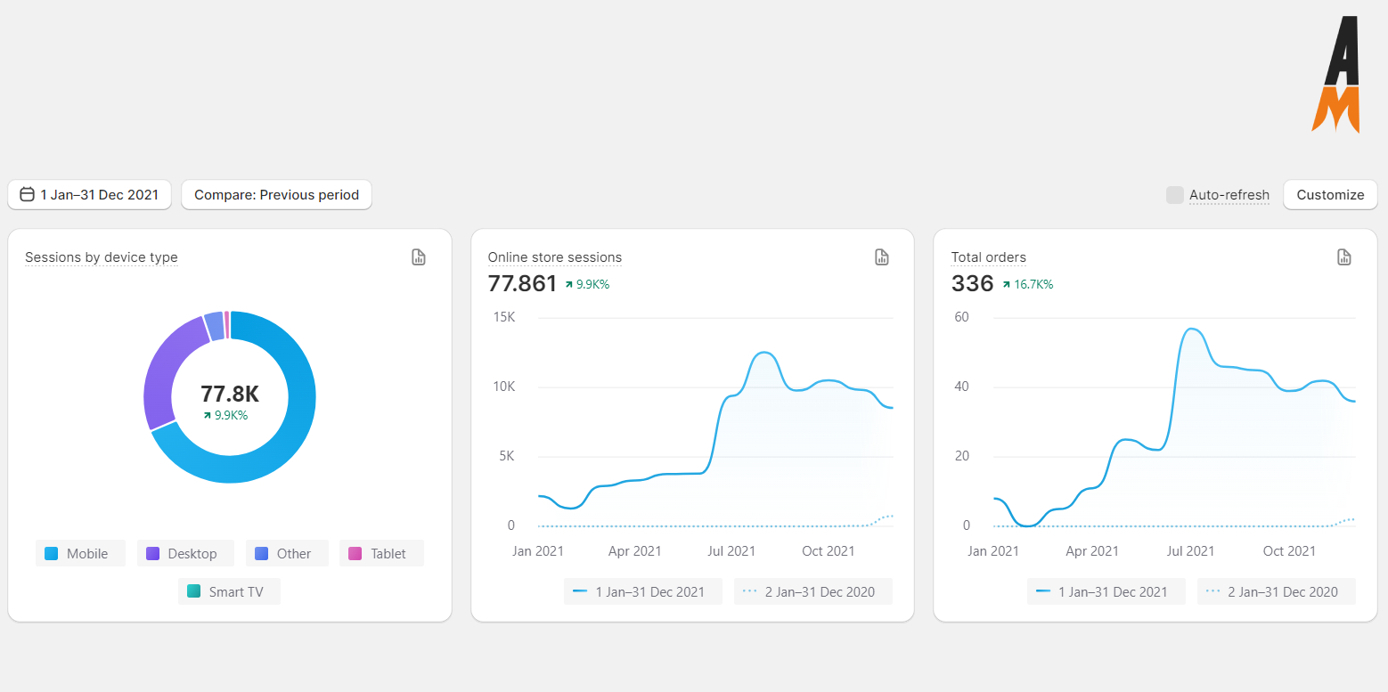Screen dimensions: 1388x692
Task: Click the 77.8K donut center total
Action: [230, 395]
